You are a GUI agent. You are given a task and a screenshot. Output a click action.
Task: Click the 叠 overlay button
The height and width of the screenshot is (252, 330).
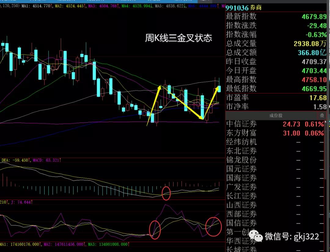coord(322,116)
